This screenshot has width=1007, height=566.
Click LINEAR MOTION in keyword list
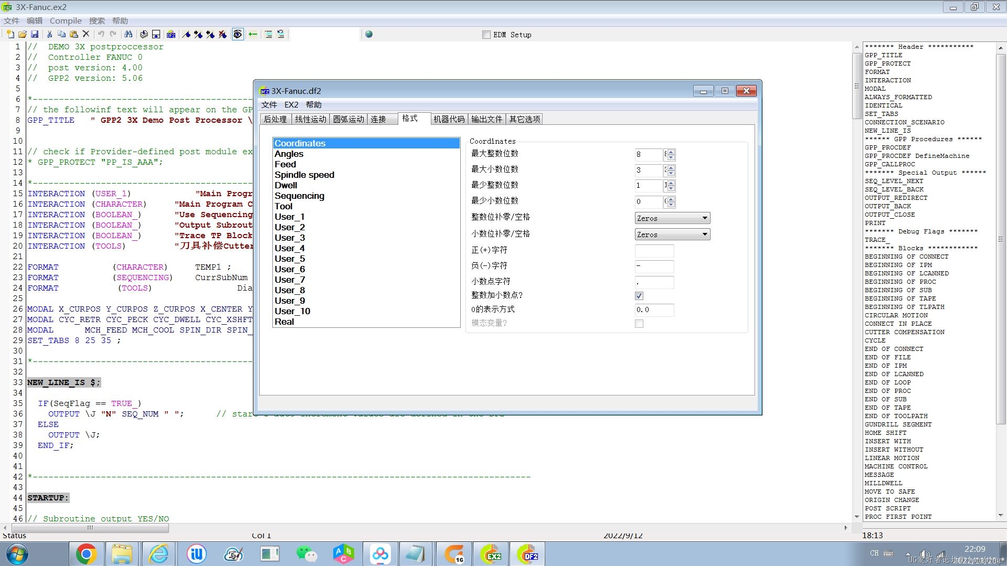click(892, 458)
